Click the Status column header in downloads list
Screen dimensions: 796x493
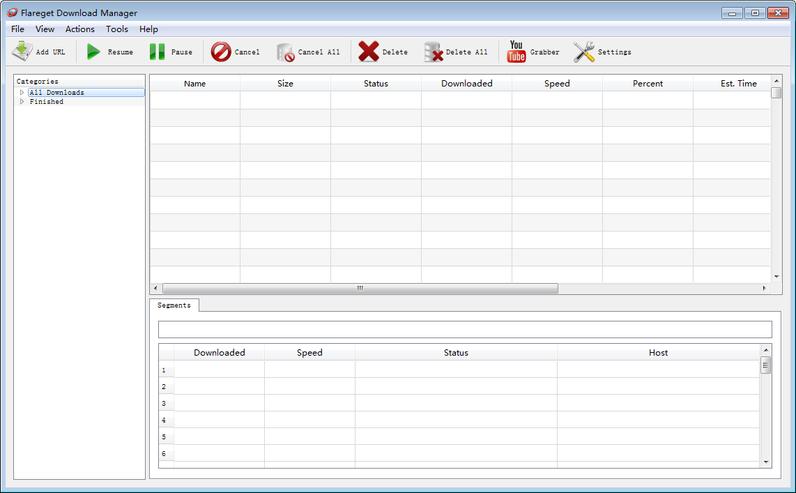pyautogui.click(x=376, y=83)
